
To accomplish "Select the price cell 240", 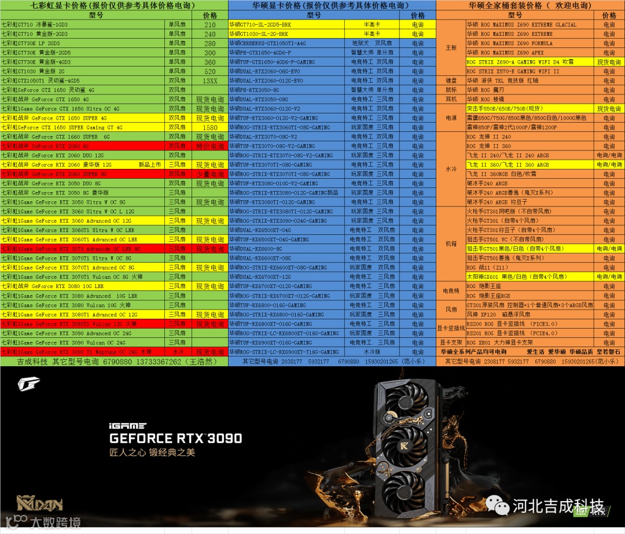I will 210,34.
